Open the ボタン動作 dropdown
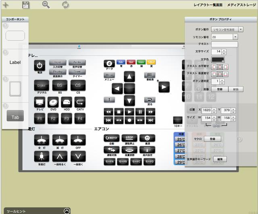This screenshot has height=214, width=258. tap(241, 29)
